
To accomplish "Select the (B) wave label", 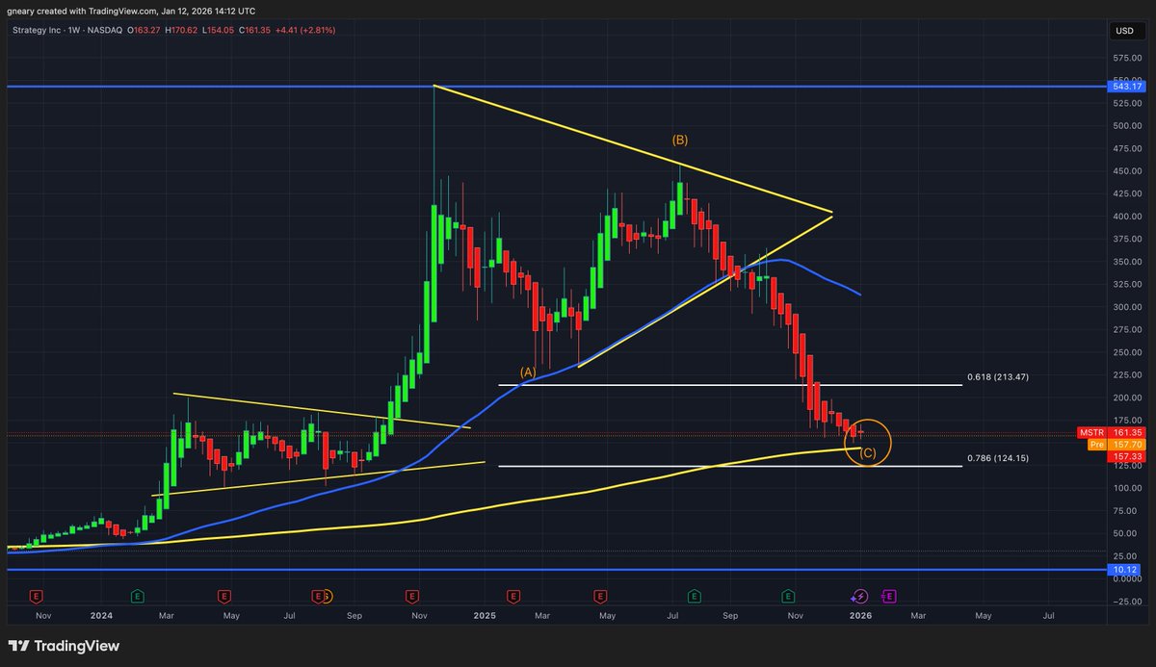I will pyautogui.click(x=680, y=140).
